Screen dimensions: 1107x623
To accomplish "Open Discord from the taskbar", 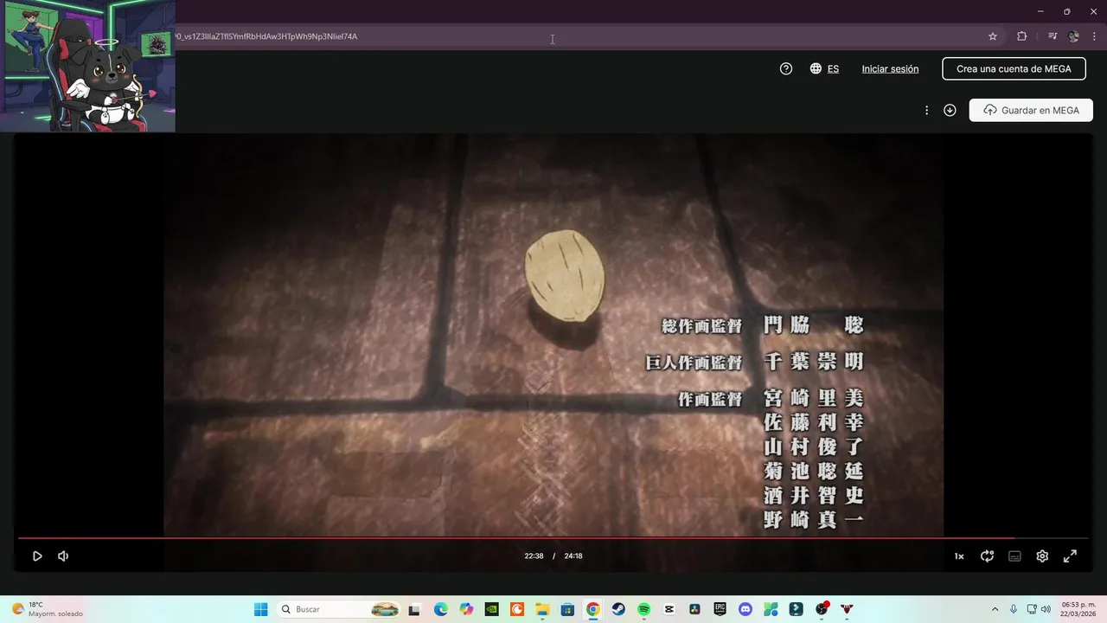I will click(x=745, y=609).
